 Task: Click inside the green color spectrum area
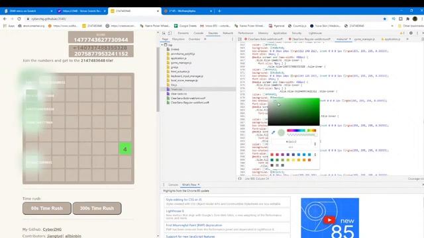tap(293, 112)
